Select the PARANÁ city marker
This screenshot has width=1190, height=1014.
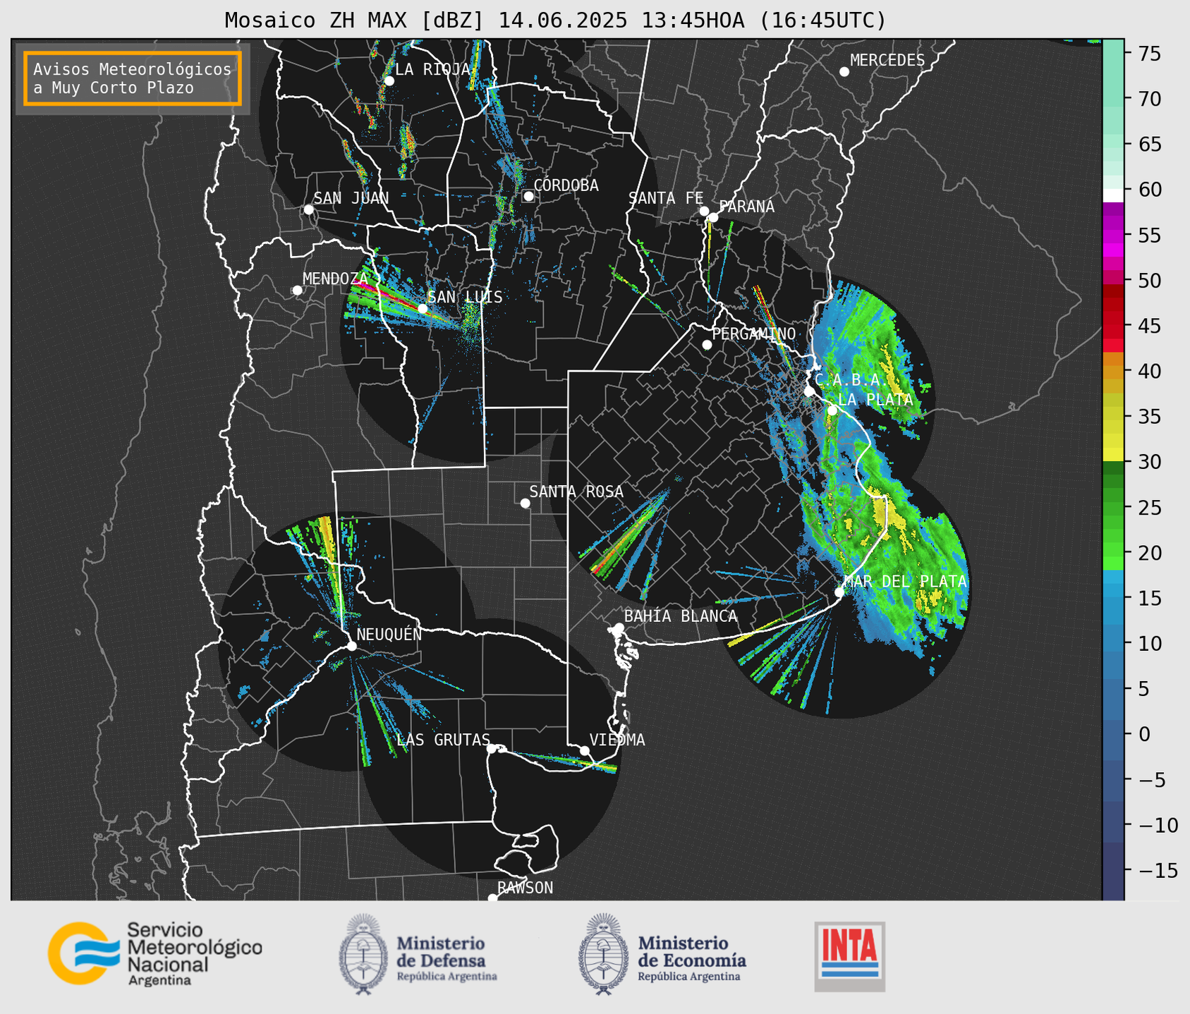713,217
